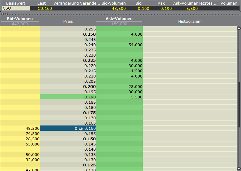
Task: Select the CSQ symbol field
Action: pos(16,8)
